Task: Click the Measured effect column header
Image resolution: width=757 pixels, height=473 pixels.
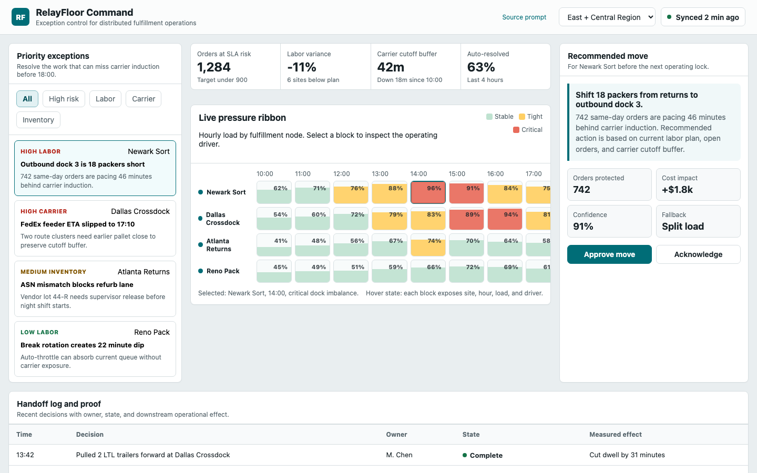Action: pos(616,435)
